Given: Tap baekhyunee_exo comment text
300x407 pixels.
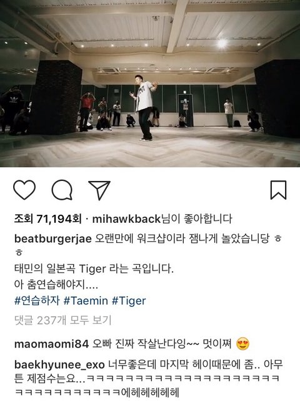Looking at the screenshot, I should 148,379.
